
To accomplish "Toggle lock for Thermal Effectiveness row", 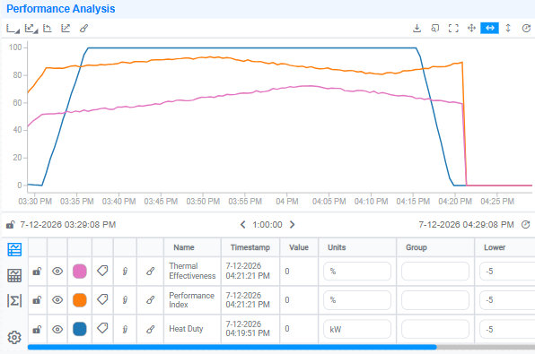I will [37, 272].
